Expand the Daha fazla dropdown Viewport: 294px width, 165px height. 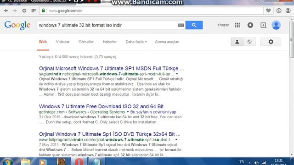136,42
